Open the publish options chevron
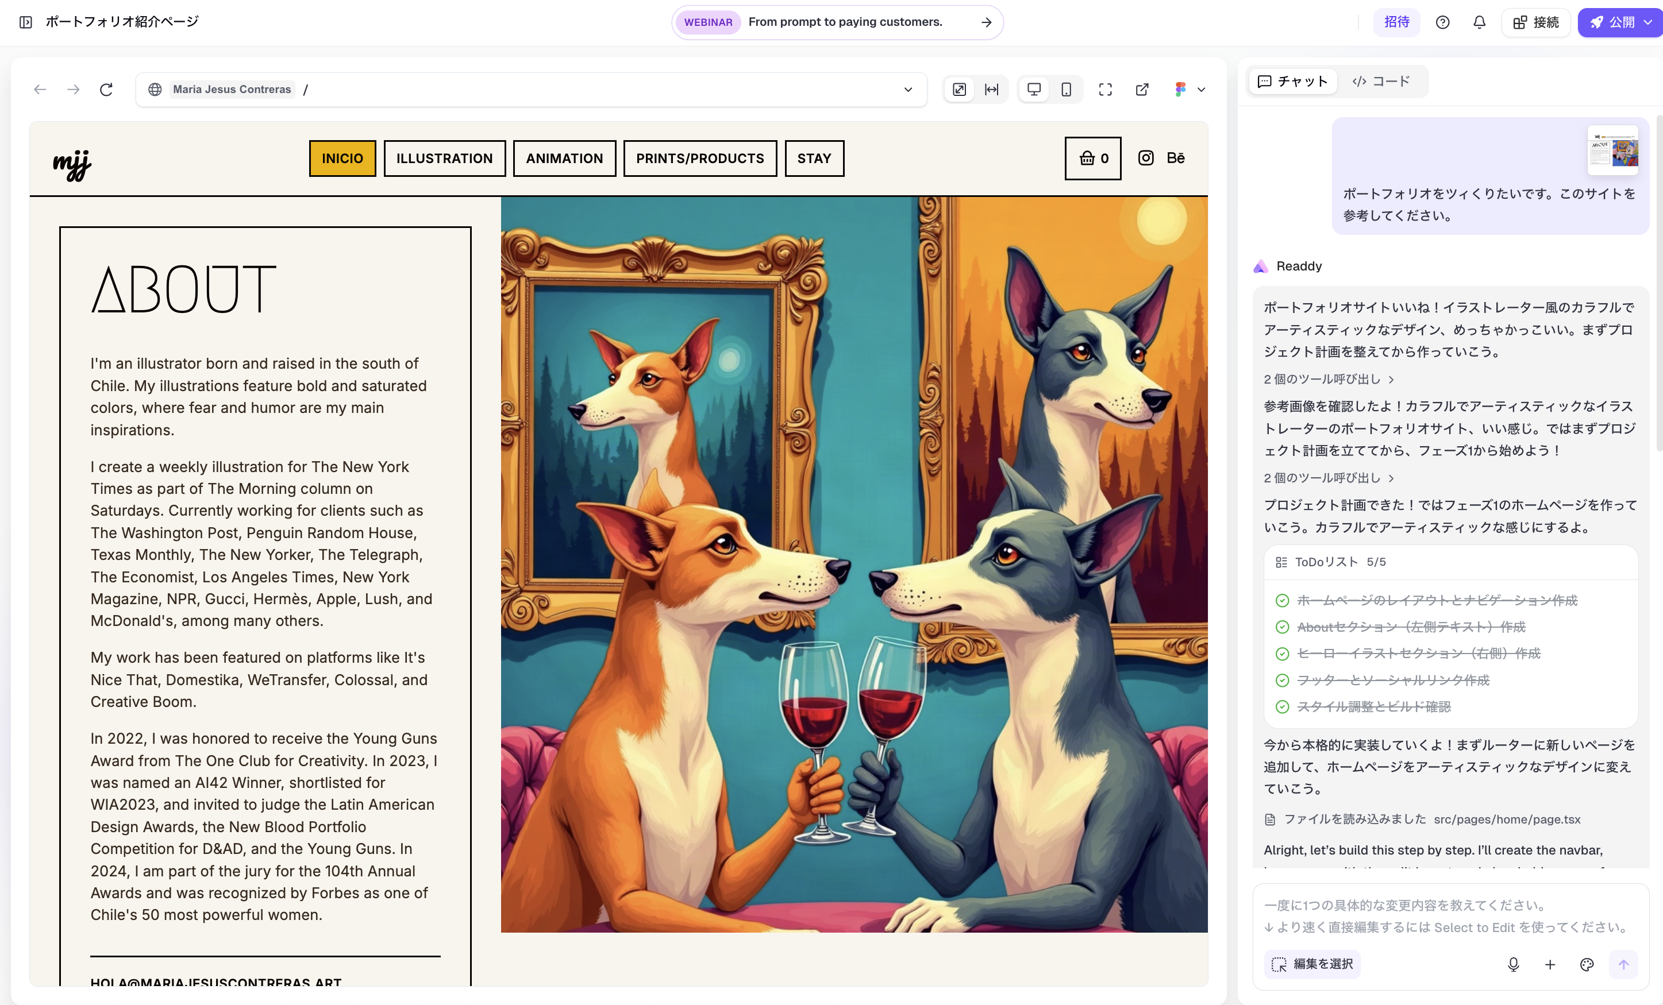The height and width of the screenshot is (1005, 1663). 1647,22
